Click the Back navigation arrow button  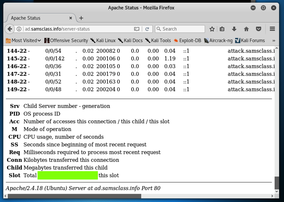10,29
